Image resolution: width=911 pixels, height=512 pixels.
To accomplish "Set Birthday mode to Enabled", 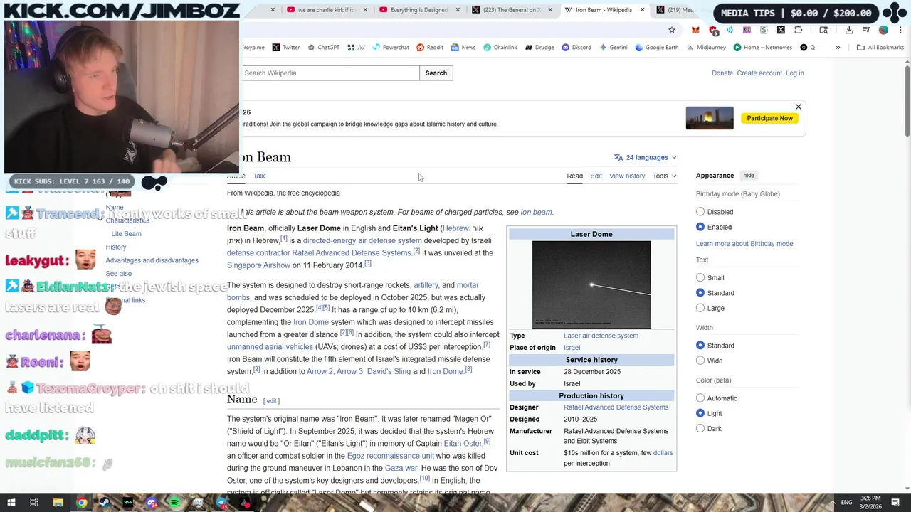I will click(700, 227).
